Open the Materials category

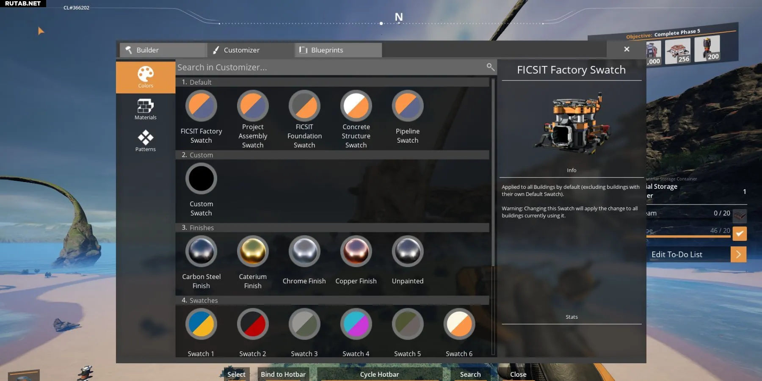146,109
